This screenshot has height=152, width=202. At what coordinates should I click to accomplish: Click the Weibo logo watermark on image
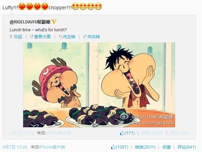pyautogui.click(x=124, y=116)
